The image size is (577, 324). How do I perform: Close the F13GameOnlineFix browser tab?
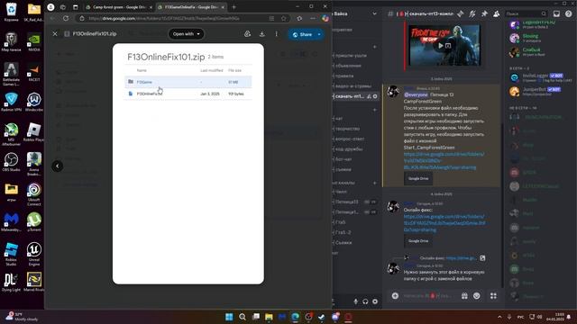point(223,7)
